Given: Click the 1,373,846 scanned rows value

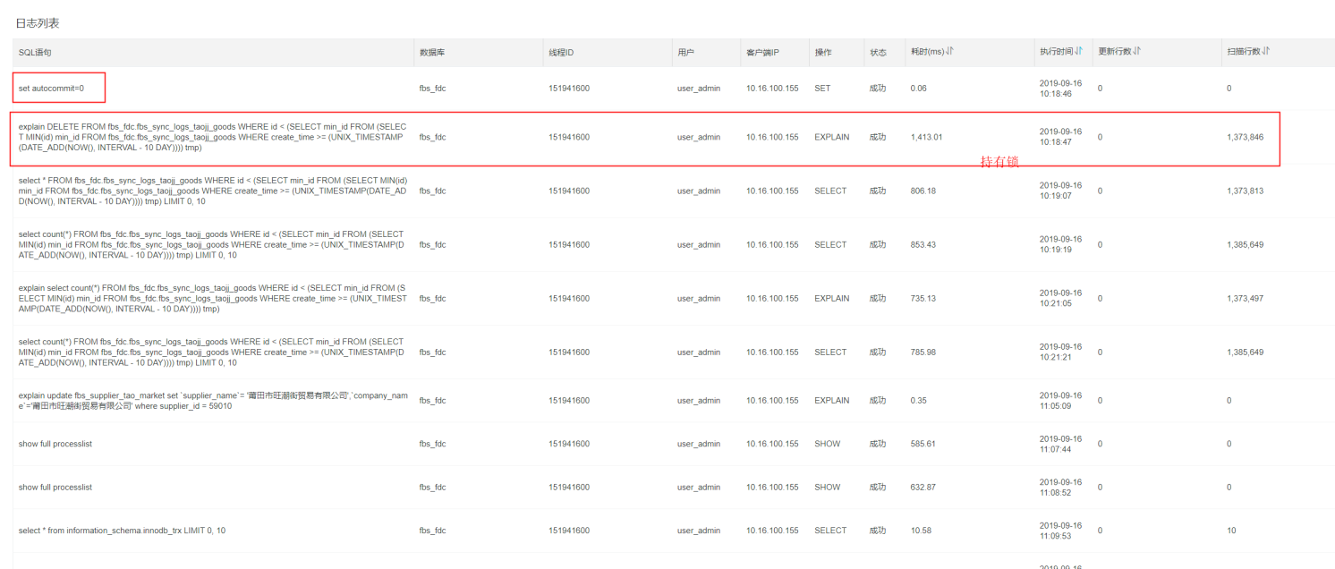Looking at the screenshot, I should pos(1245,138).
